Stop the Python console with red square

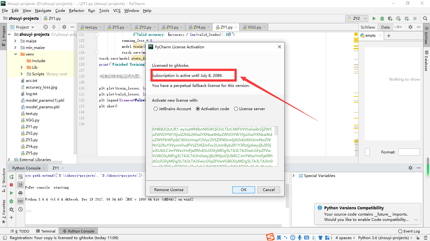pyautogui.click(x=11, y=185)
